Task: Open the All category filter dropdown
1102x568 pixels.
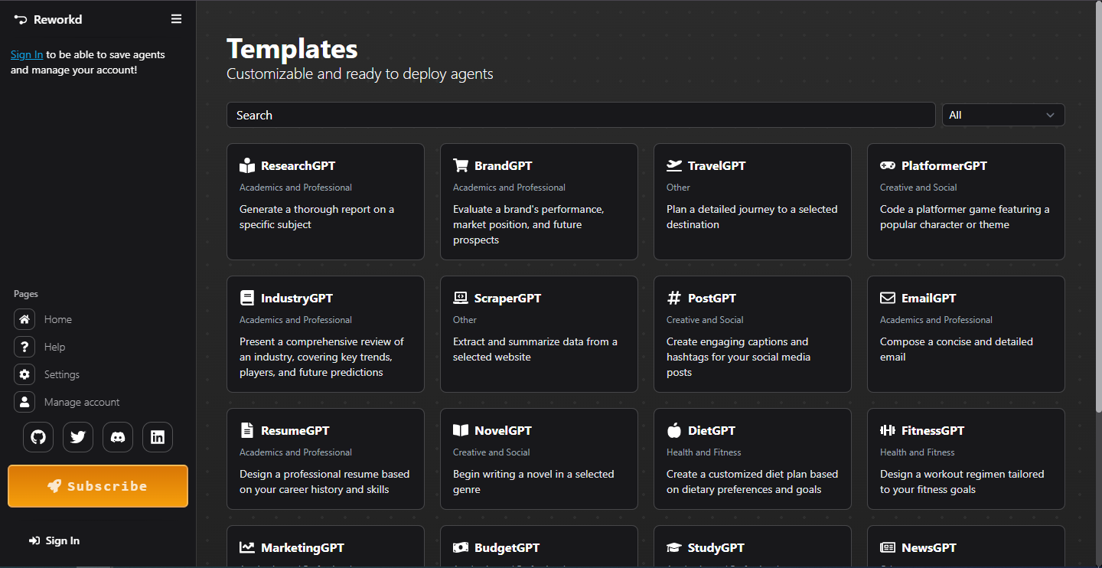Action: 1003,115
